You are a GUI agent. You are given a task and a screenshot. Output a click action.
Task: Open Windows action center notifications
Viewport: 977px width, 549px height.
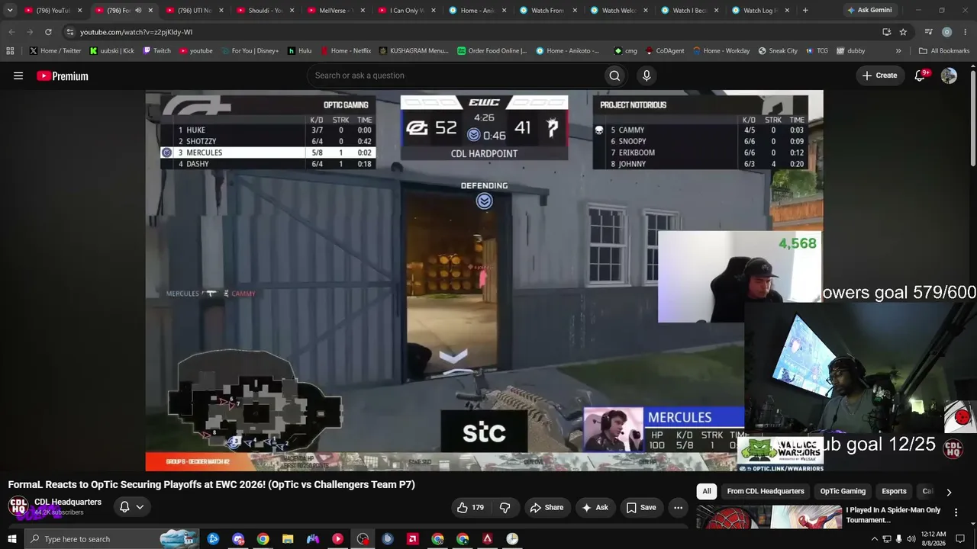[x=961, y=539]
